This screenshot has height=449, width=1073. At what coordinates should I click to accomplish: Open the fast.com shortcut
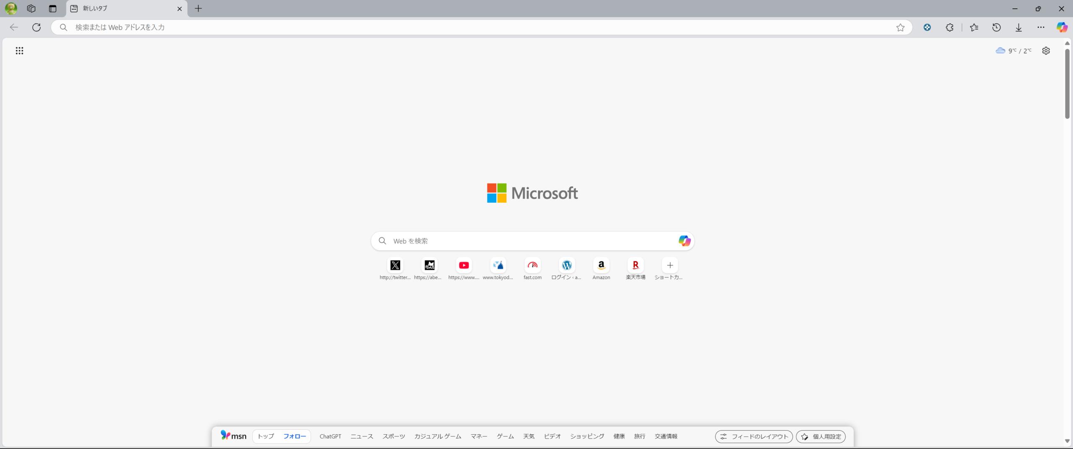point(532,269)
